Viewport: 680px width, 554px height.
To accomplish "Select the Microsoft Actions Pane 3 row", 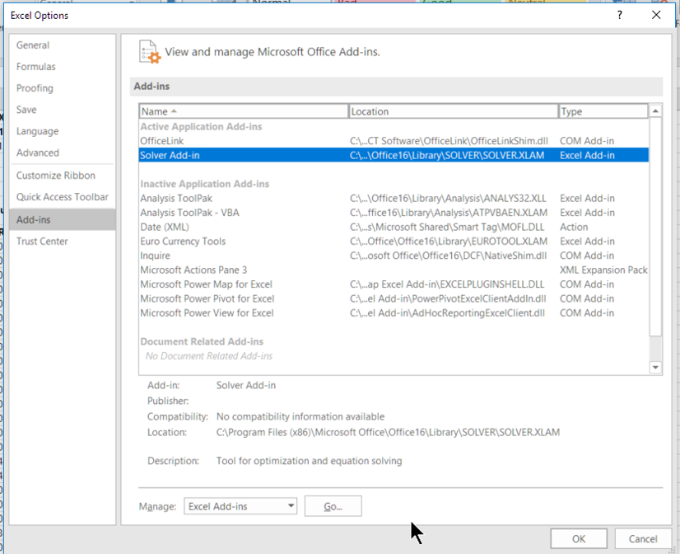I will [x=394, y=270].
